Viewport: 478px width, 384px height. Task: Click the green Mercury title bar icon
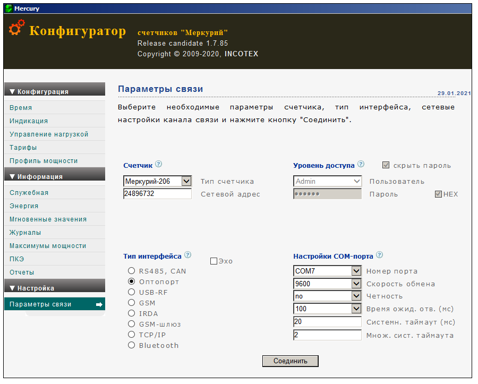pos(9,8)
